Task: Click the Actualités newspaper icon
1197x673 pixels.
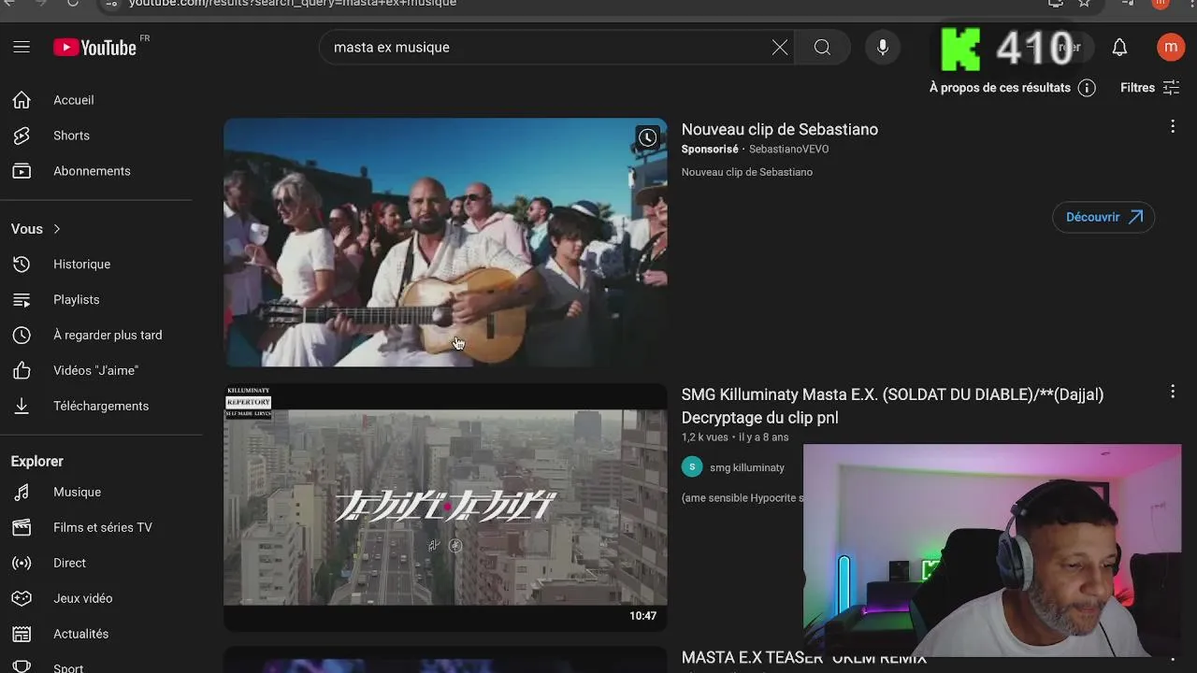Action: pos(22,635)
